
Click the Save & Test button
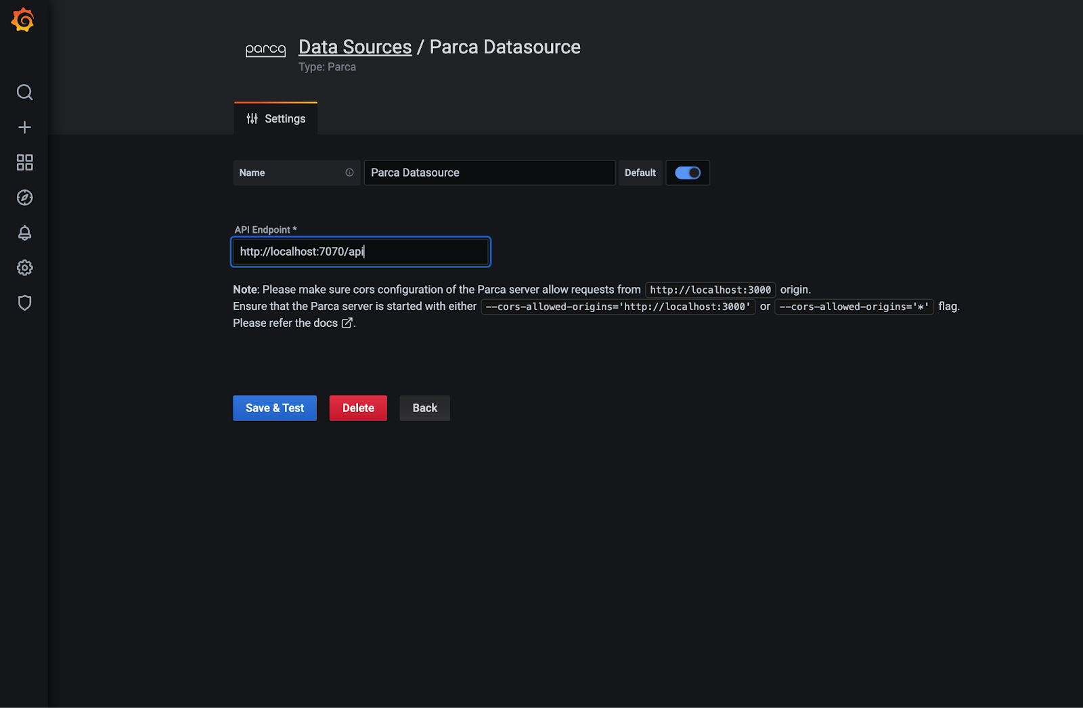pos(275,408)
